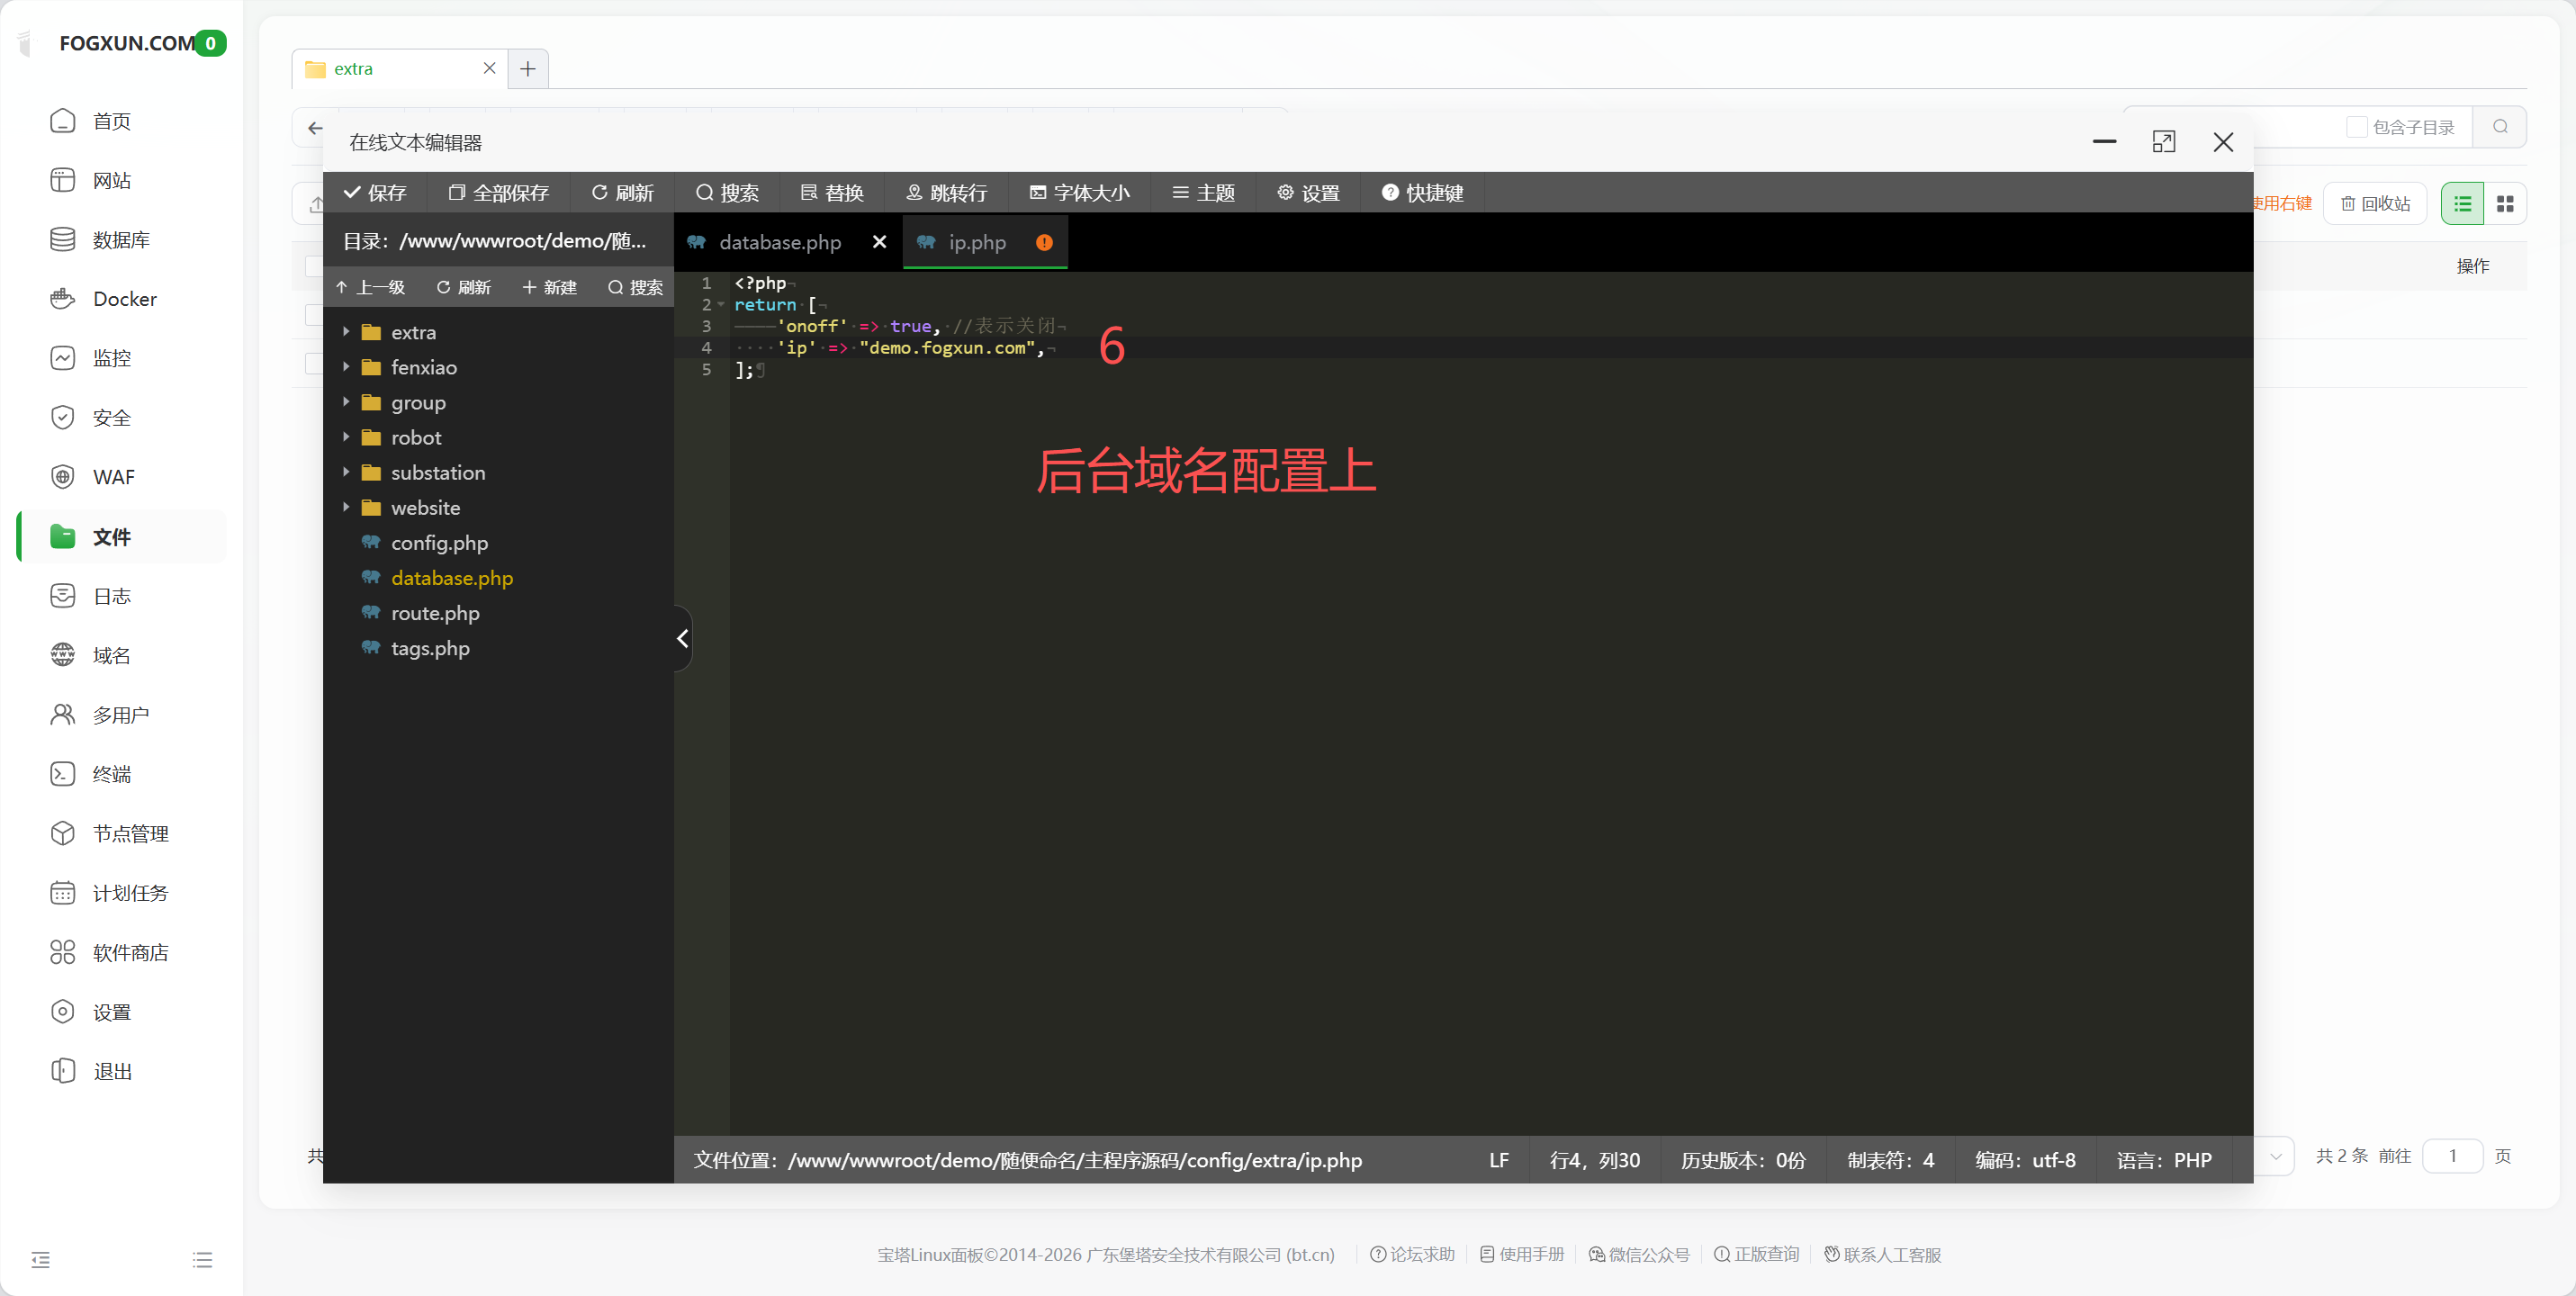Click the 字体大小 font size icon

(x=1079, y=192)
